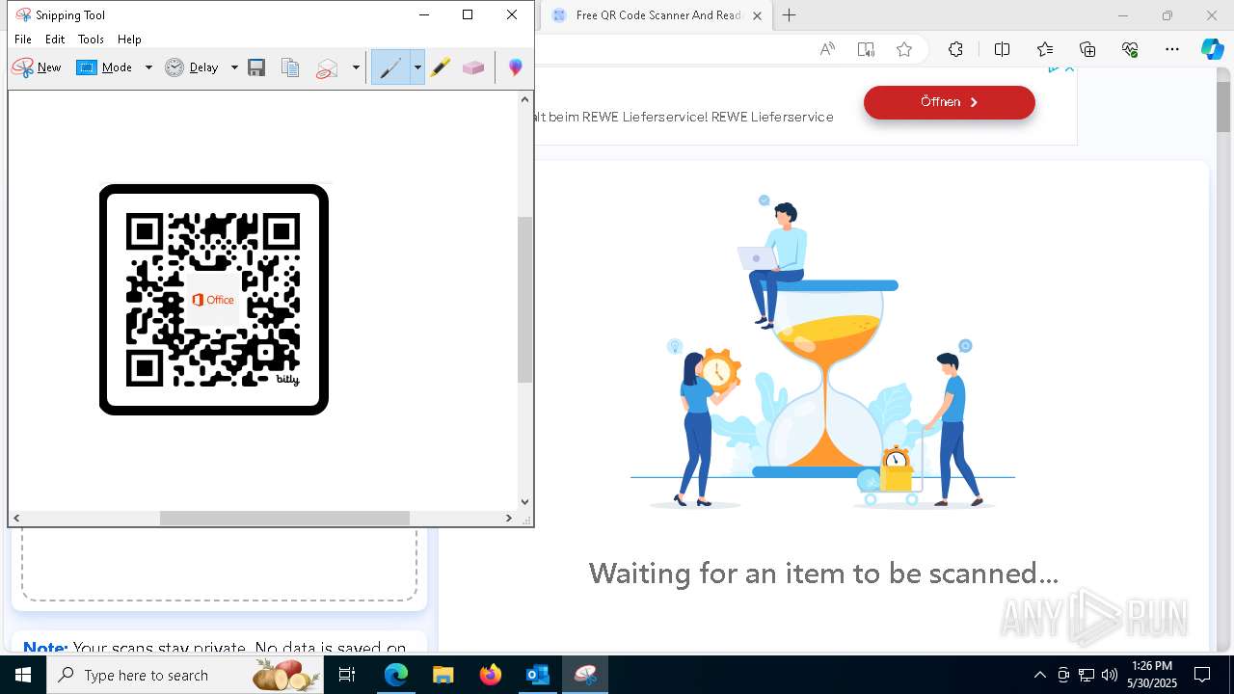Open Copilot in Edge
This screenshot has width=1234, height=694.
[1213, 50]
